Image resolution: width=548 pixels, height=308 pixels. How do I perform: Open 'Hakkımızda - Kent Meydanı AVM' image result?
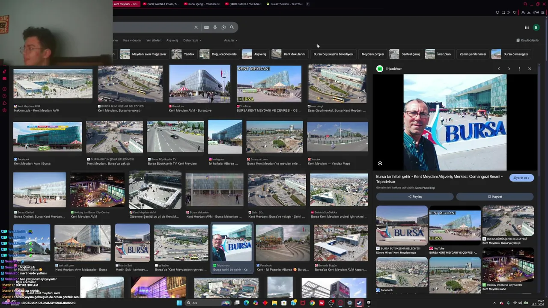tap(53, 84)
